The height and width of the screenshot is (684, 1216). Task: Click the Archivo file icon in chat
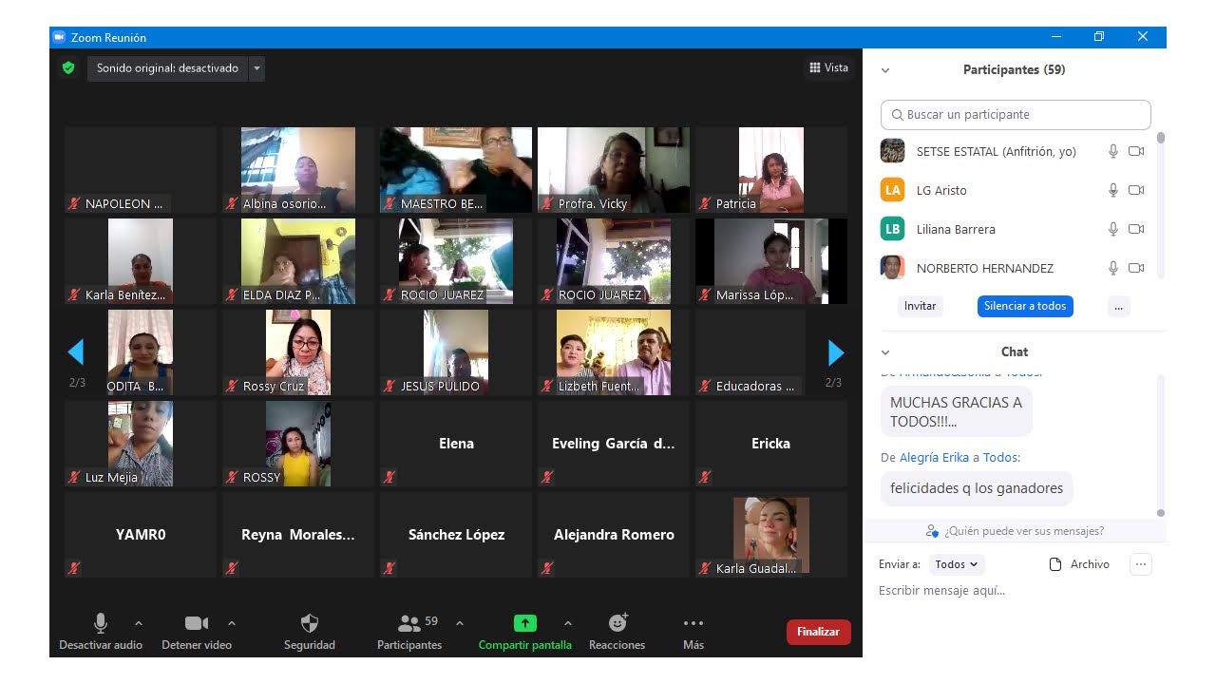pos(1054,564)
